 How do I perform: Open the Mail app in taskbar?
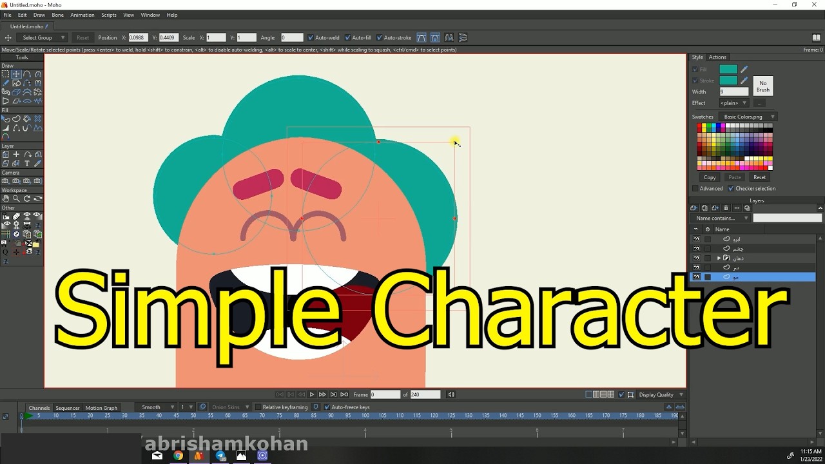tap(157, 456)
